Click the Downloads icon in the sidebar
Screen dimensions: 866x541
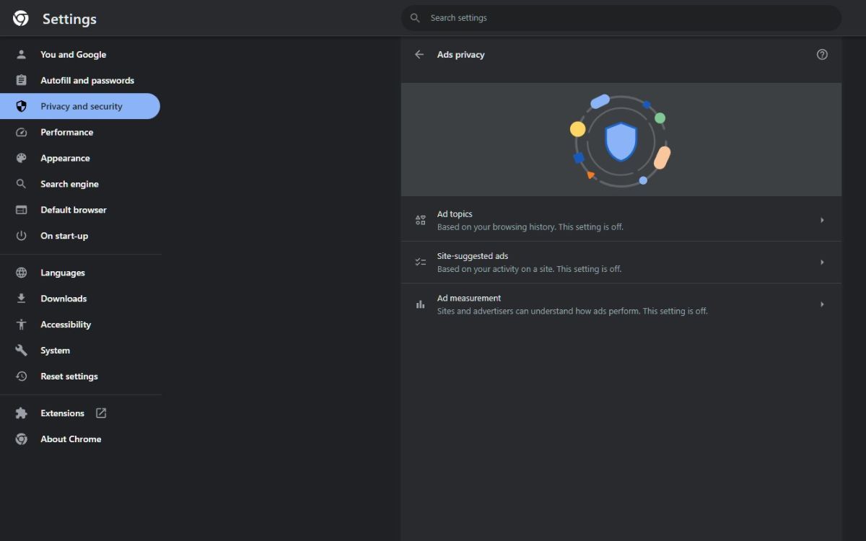[20, 298]
